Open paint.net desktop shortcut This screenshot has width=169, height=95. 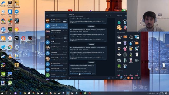click(x=3, y=83)
